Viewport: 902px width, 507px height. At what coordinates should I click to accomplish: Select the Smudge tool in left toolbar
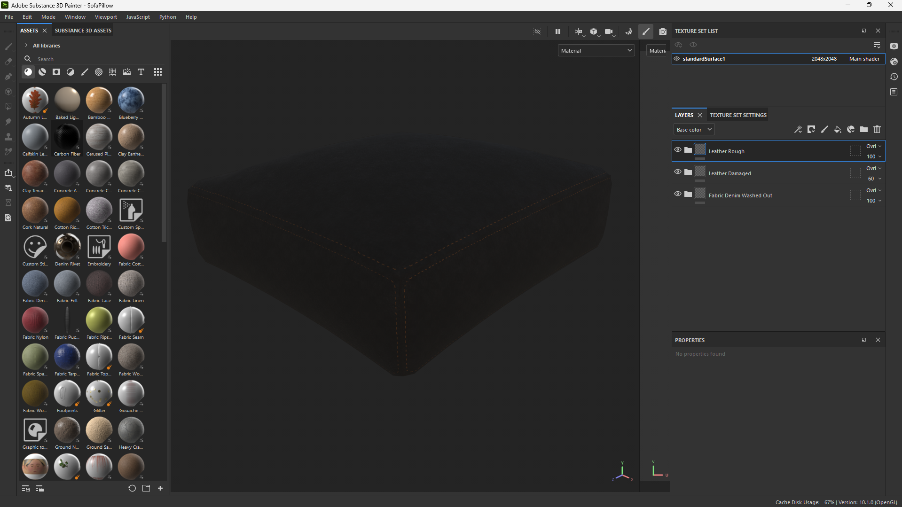[x=8, y=122]
